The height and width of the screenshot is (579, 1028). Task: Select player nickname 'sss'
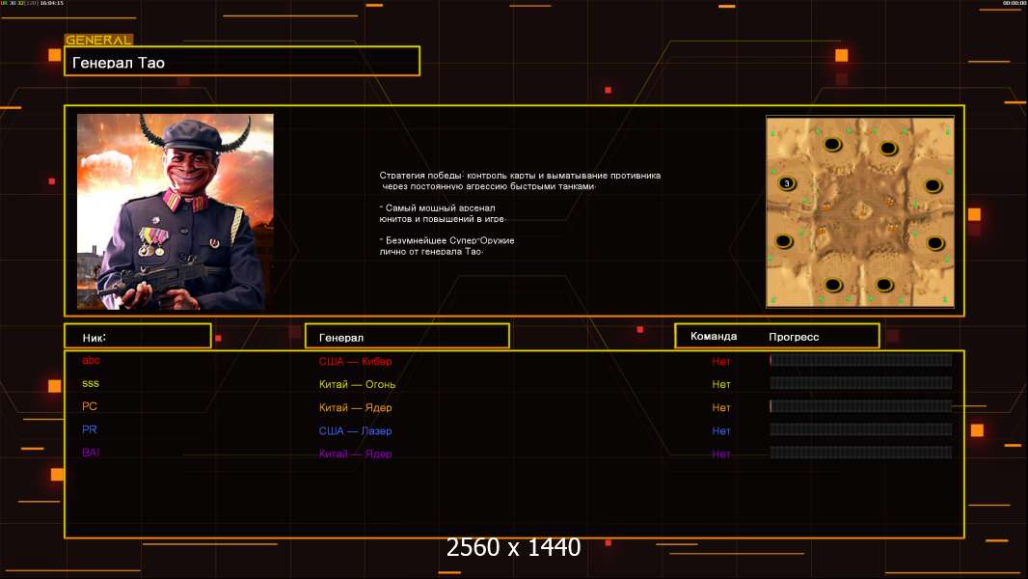[91, 383]
